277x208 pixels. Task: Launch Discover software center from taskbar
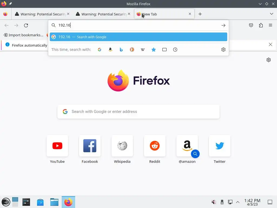40,202
